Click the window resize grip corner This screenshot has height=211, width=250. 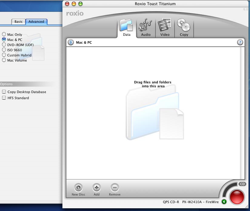247,206
